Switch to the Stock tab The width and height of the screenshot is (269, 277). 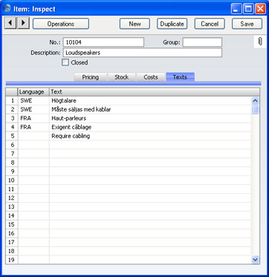[x=122, y=77]
